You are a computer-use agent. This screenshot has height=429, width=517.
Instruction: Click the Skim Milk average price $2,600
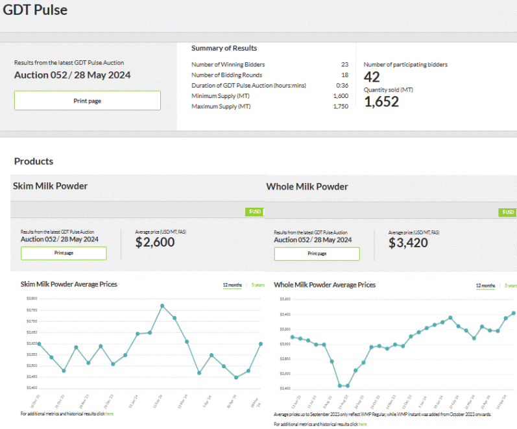[155, 242]
